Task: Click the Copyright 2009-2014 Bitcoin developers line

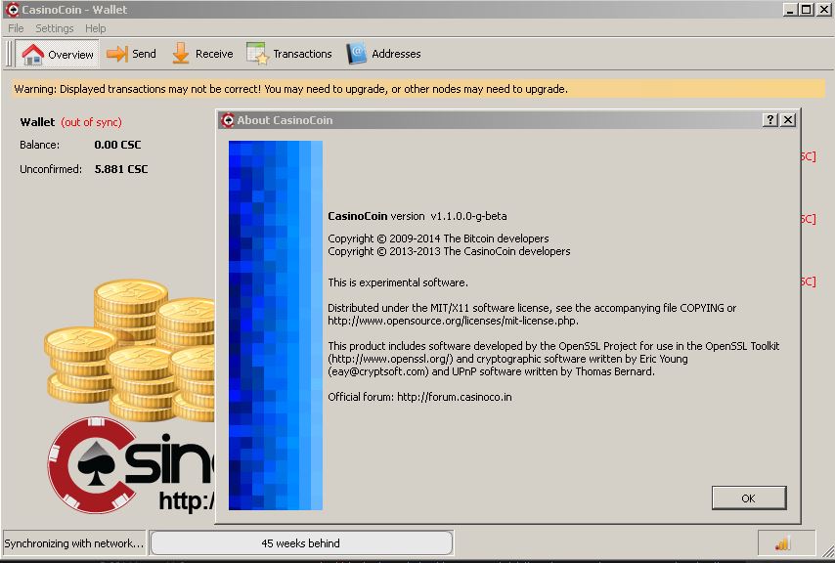Action: click(438, 238)
